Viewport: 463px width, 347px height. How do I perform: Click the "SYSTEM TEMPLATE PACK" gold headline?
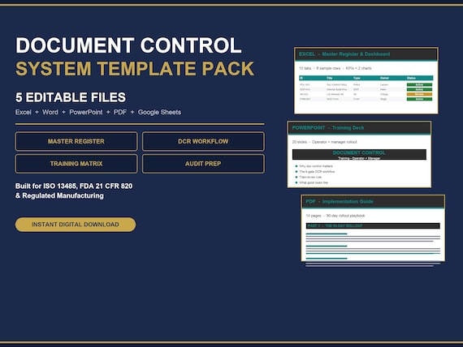135,69
